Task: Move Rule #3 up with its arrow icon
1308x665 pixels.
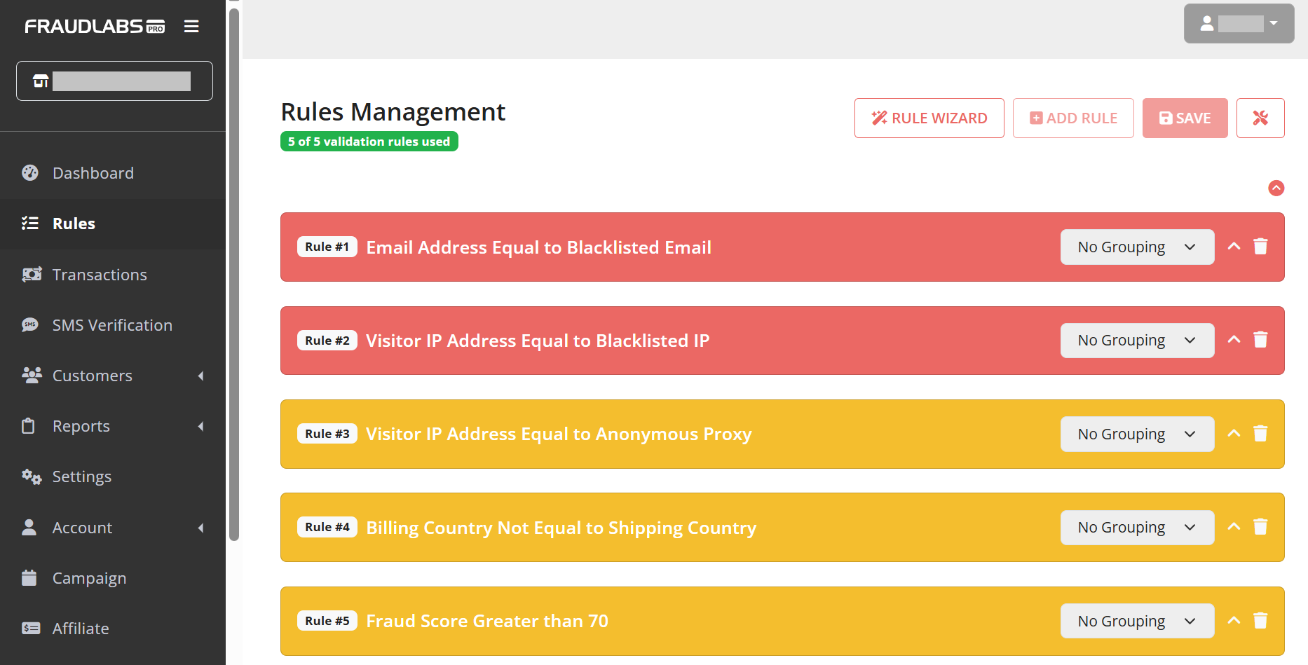Action: [x=1234, y=433]
